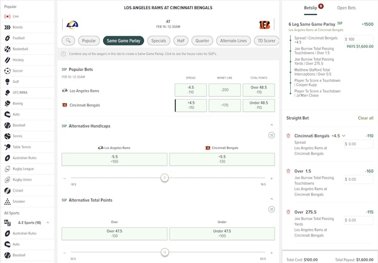This screenshot has width=378, height=263.
Task: Click the Alternative Handicaps slider handle
Action: click(165, 178)
